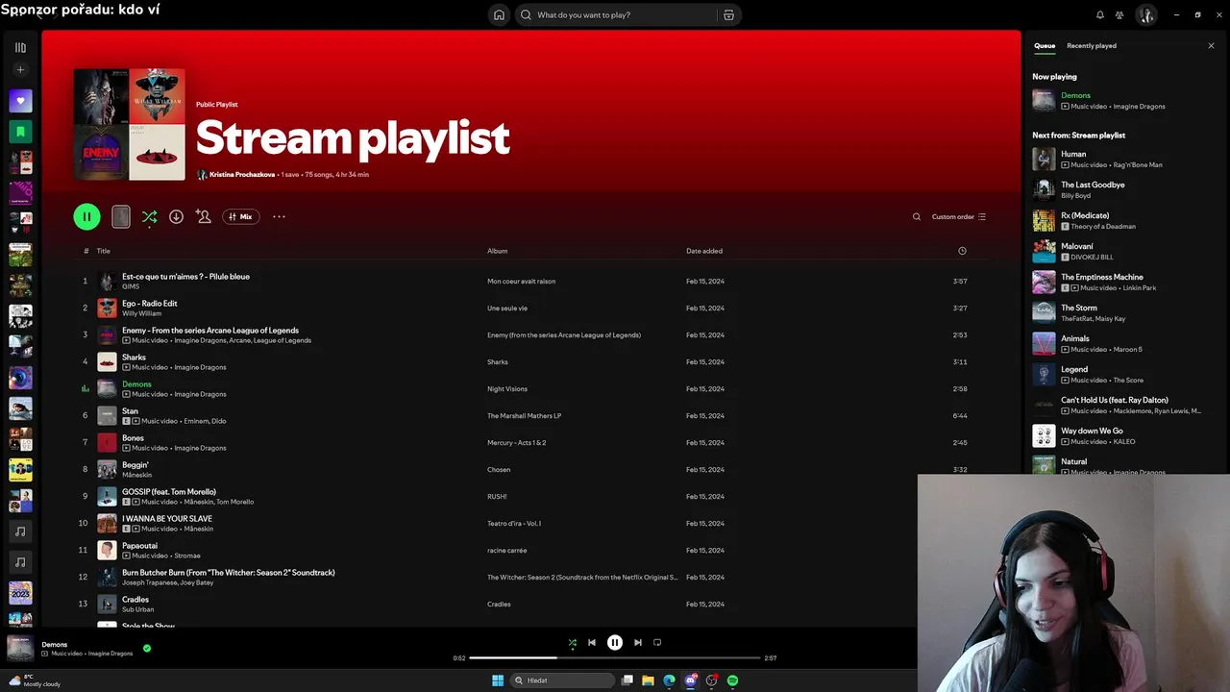Open the playlist three-dot more options menu

pos(279,216)
